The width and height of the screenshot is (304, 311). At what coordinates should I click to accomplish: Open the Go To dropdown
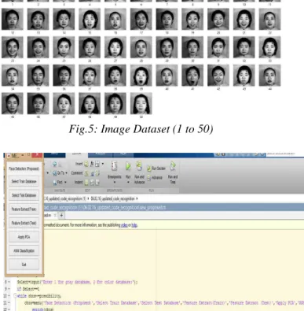click(66, 173)
